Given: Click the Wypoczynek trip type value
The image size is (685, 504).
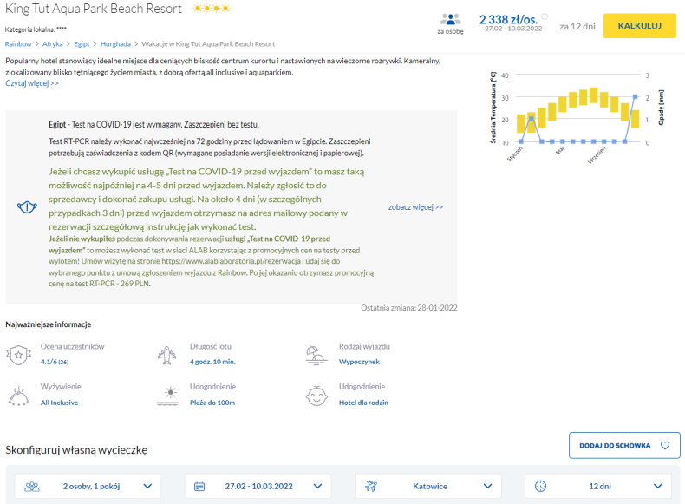Looking at the screenshot, I should [x=359, y=362].
